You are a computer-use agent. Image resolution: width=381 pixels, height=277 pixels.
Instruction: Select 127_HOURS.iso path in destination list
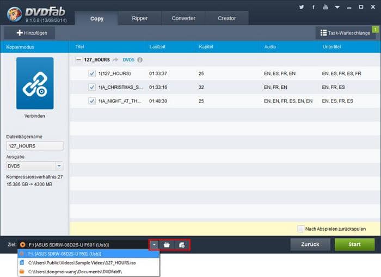click(89, 263)
